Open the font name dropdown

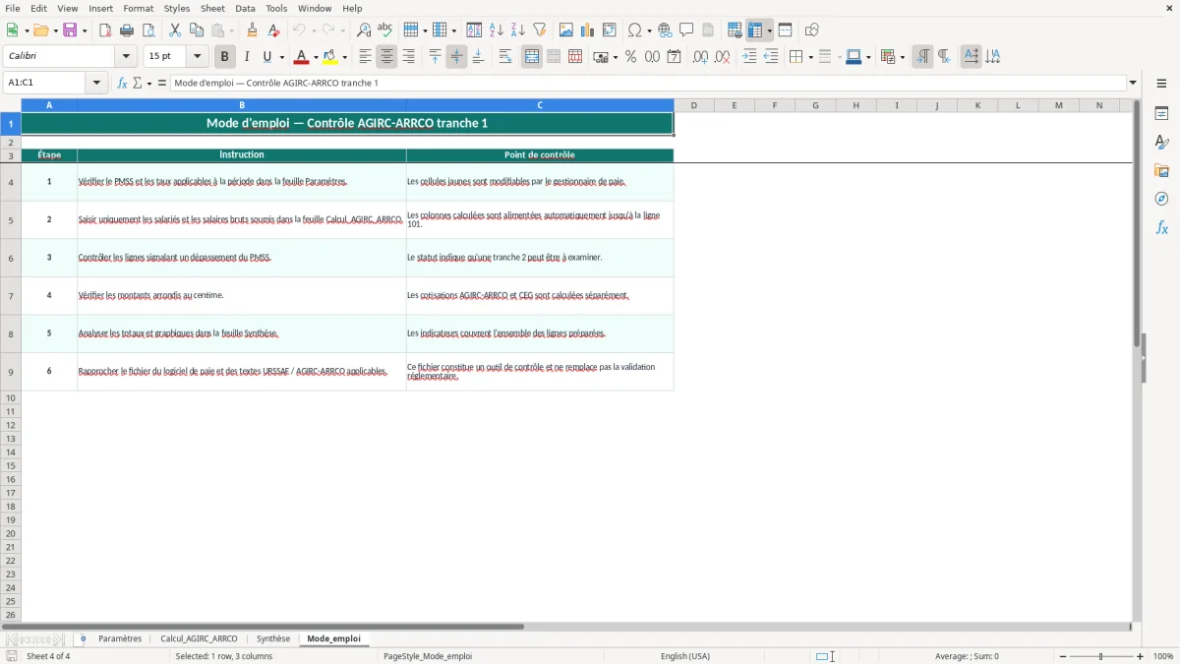click(126, 57)
